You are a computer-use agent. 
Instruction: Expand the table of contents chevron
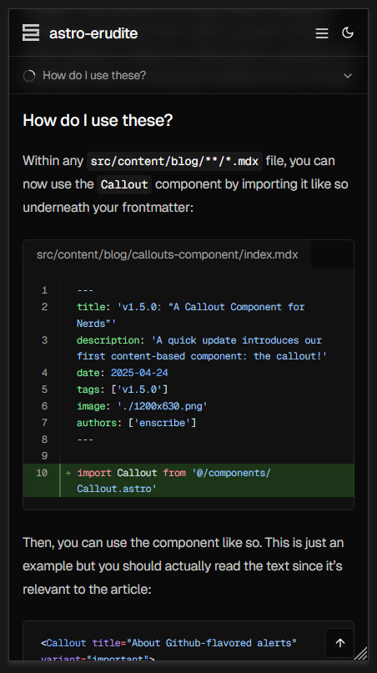click(x=347, y=76)
